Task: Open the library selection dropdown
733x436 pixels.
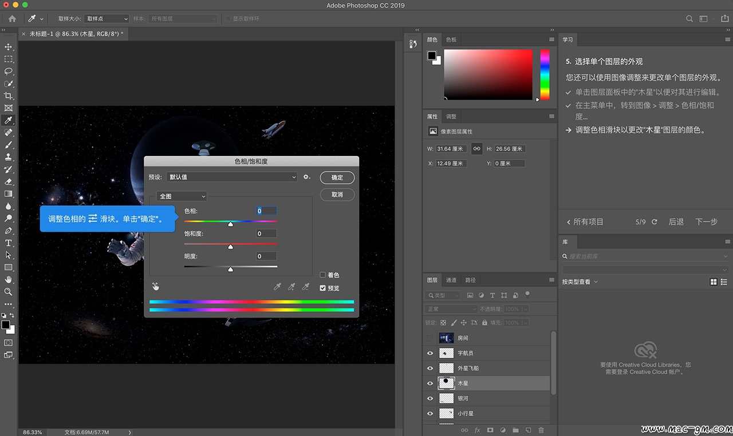Action: point(645,269)
